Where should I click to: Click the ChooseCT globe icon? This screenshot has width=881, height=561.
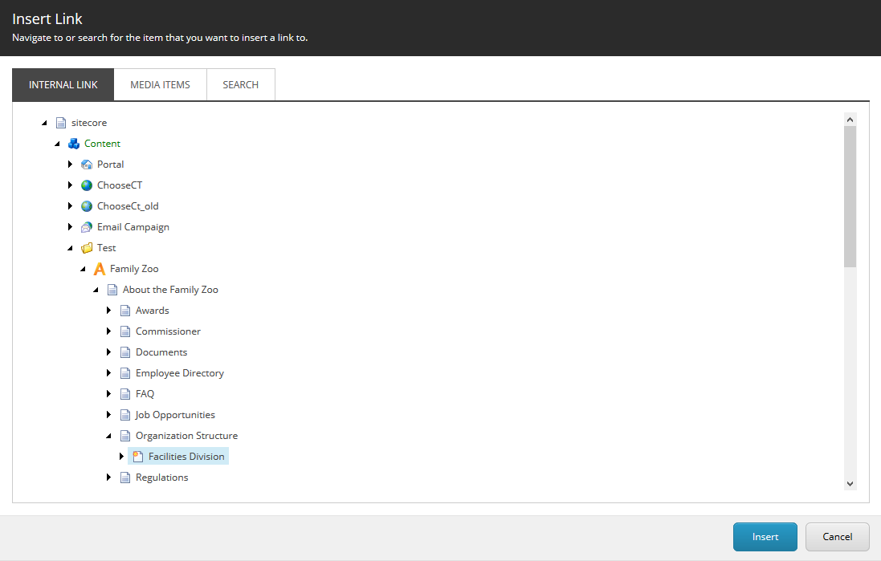tap(87, 185)
